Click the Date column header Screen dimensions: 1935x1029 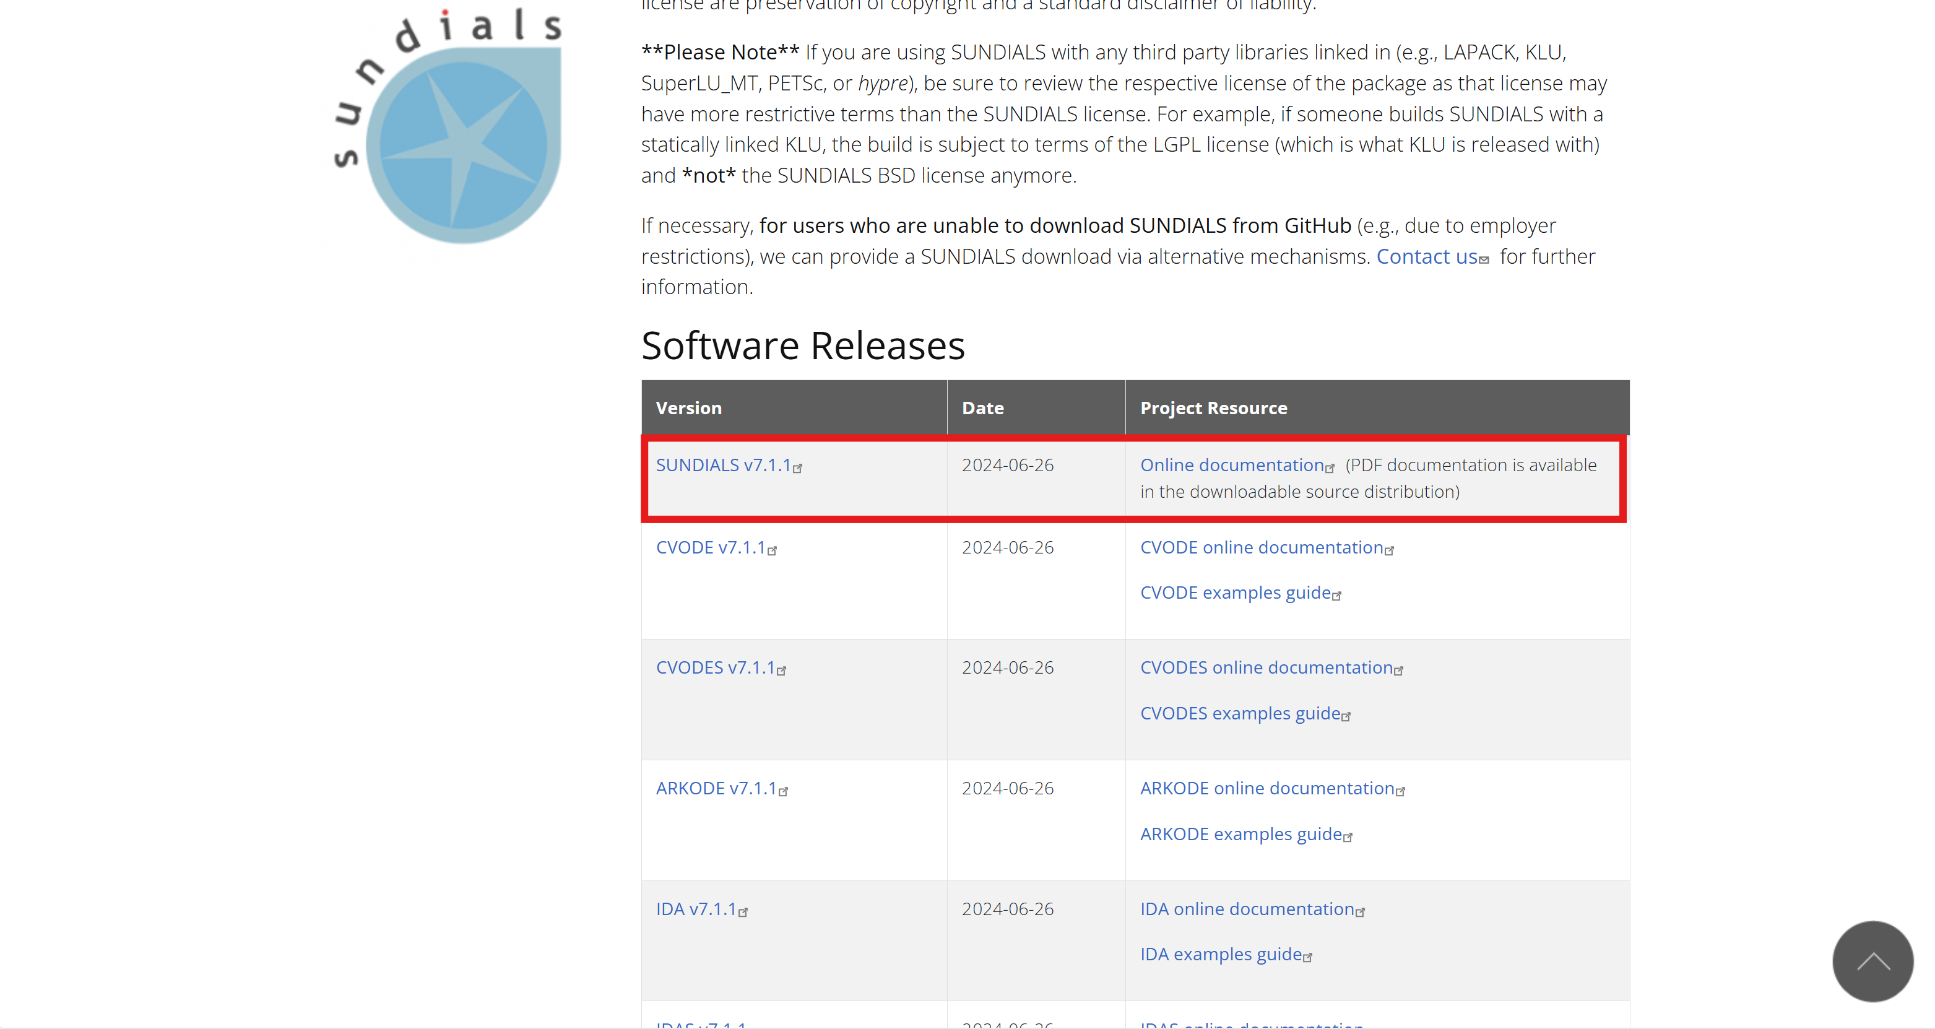pos(982,408)
